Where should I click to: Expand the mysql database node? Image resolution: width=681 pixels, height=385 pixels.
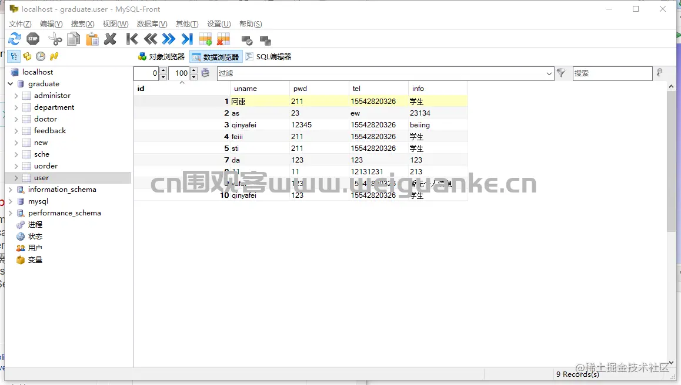(11, 201)
